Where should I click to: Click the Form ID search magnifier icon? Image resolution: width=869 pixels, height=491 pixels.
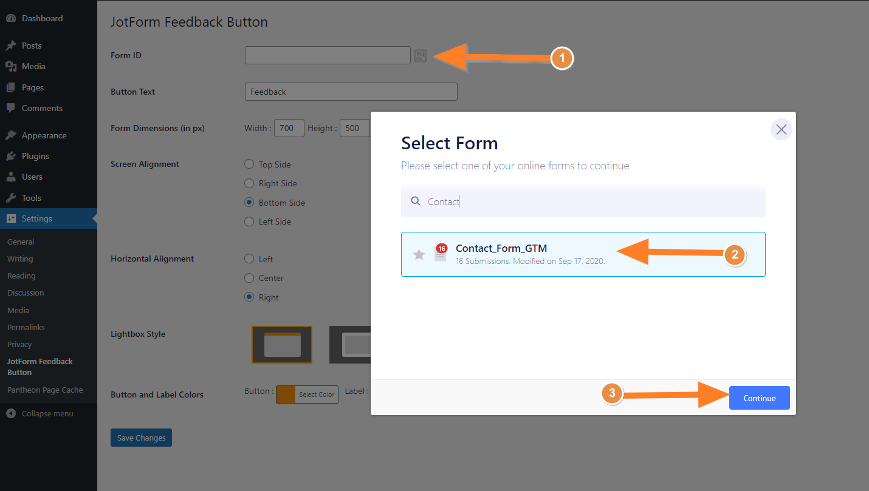tap(420, 56)
